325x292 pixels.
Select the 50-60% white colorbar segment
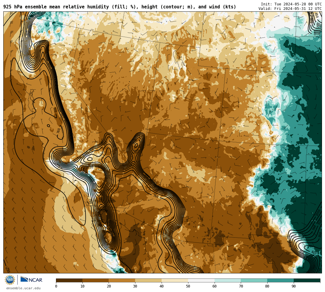click(201, 280)
